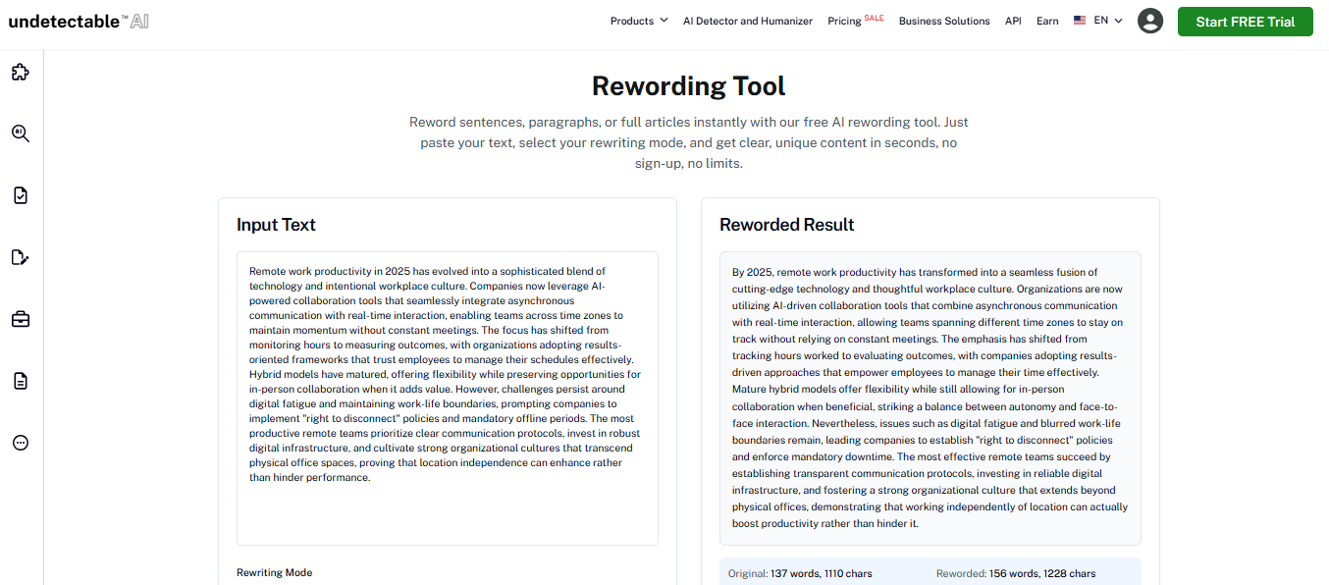Viewport: 1329px width, 585px height.
Task: Open the three-dots more options icon
Action: (21, 443)
